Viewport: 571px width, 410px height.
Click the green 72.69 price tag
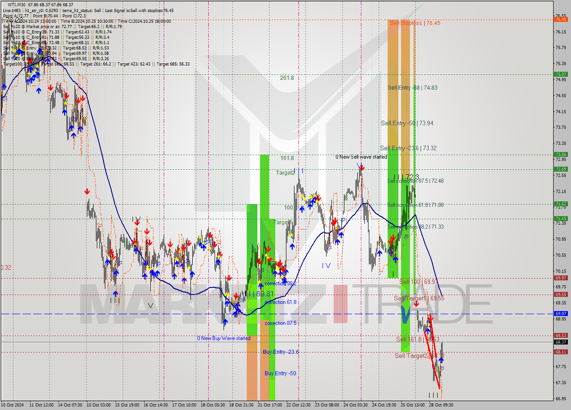pyautogui.click(x=561, y=169)
